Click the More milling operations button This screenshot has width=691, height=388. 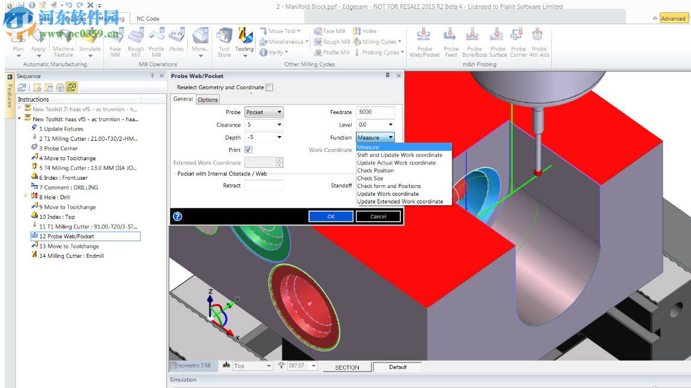tap(200, 42)
